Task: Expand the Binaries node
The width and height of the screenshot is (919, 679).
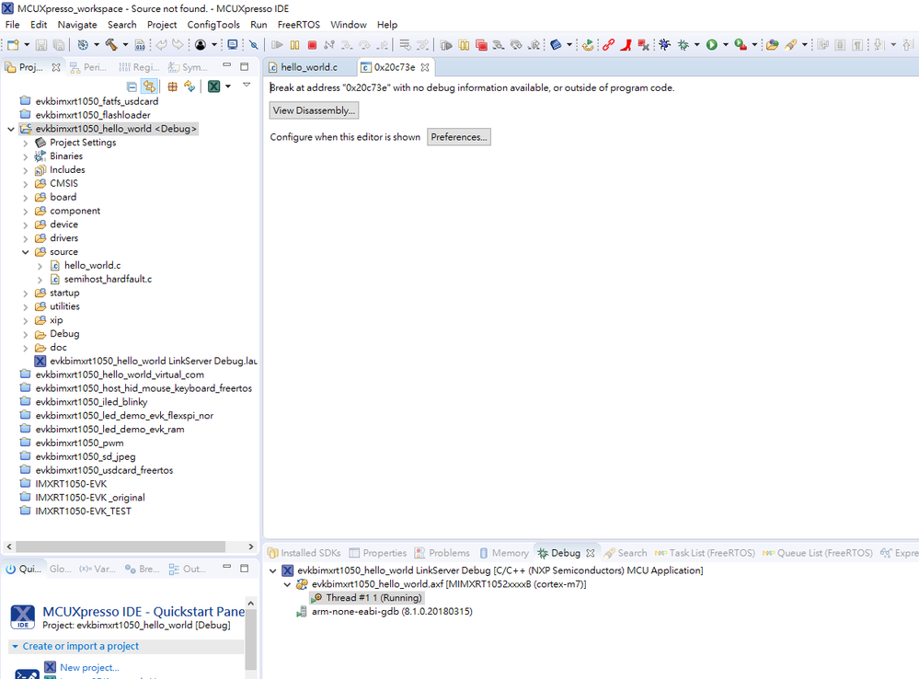Action: (x=25, y=156)
